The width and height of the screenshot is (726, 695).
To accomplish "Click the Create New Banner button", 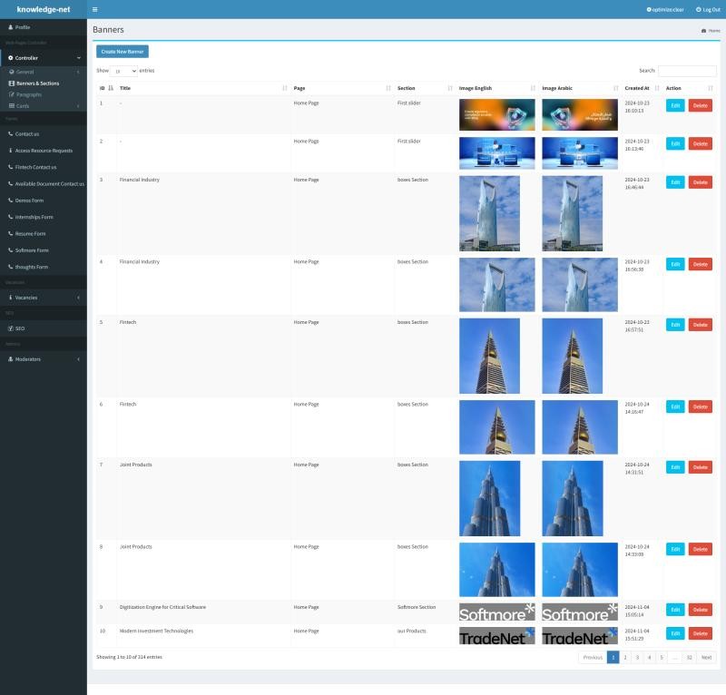I will tap(122, 52).
